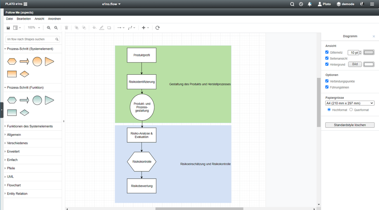Click the refresh icon in the toolbar
The image size is (379, 210).
158,28
